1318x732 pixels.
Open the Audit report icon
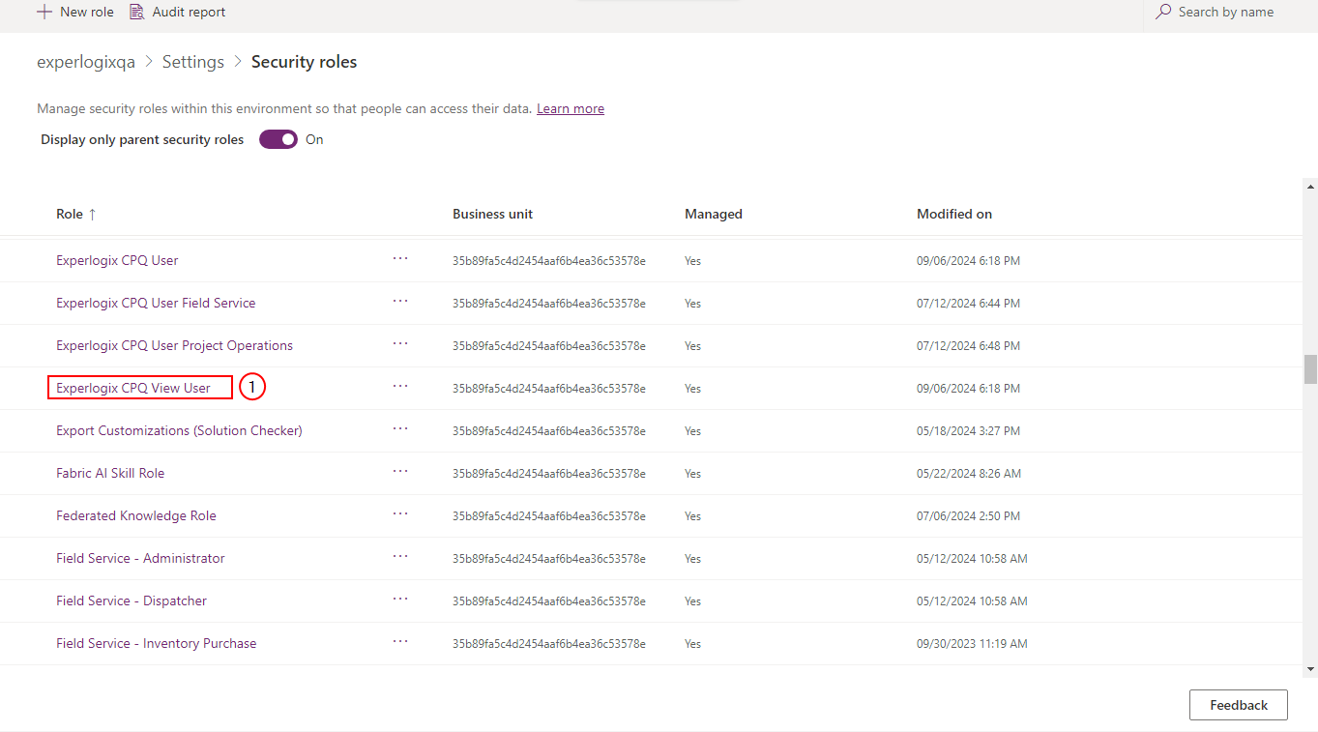pyautogui.click(x=136, y=13)
